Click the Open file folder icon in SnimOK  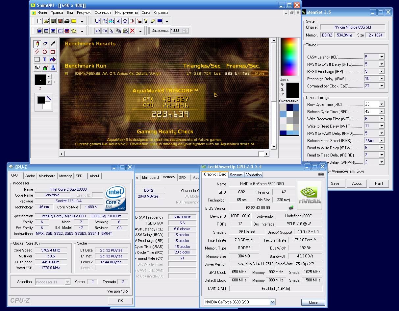click(x=46, y=21)
